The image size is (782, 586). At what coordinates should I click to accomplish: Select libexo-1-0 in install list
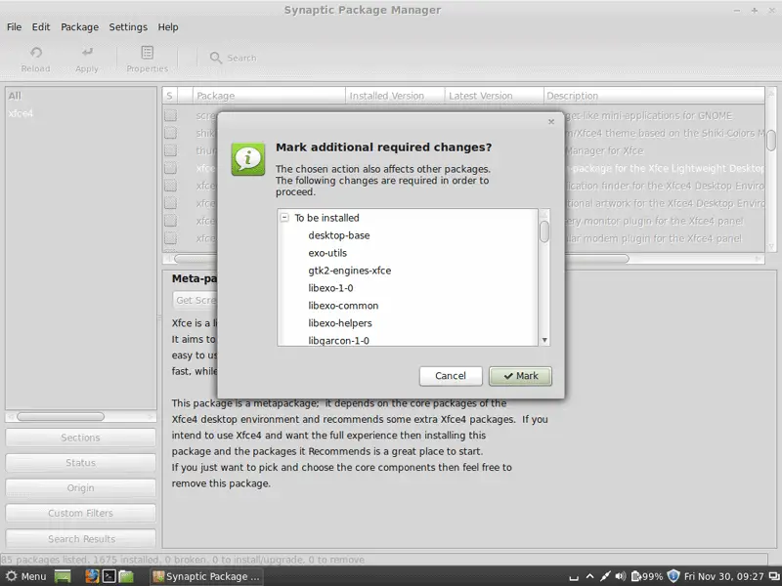[330, 288]
